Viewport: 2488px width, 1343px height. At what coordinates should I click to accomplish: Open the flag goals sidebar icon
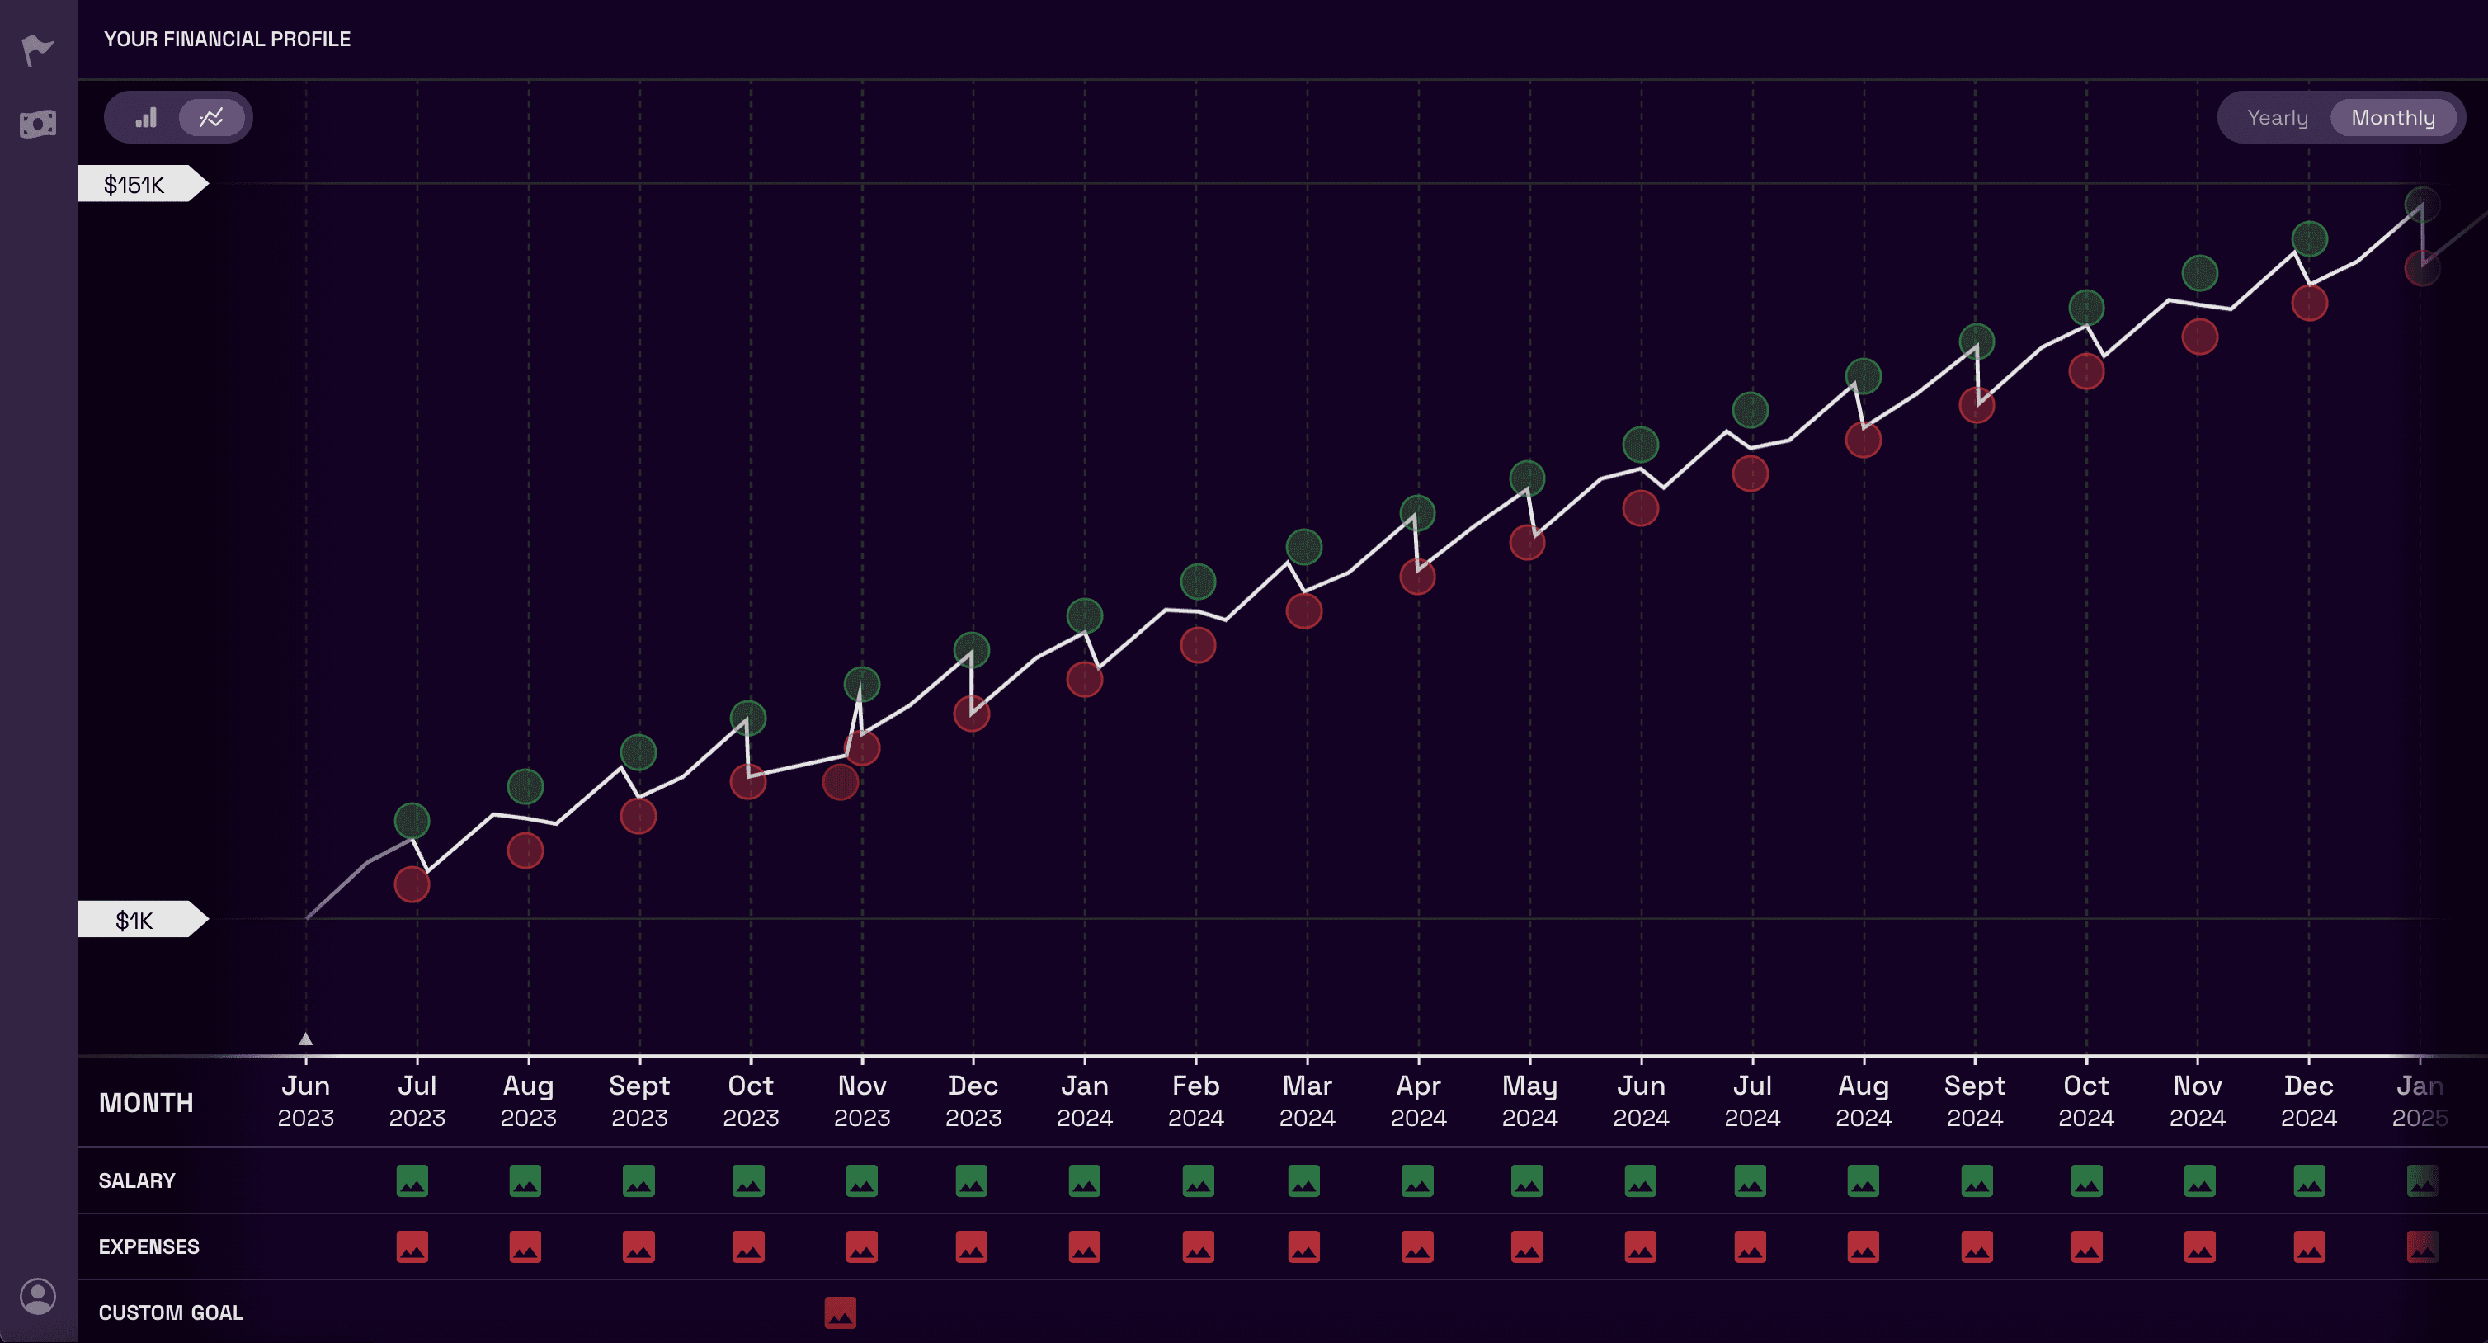(x=38, y=49)
